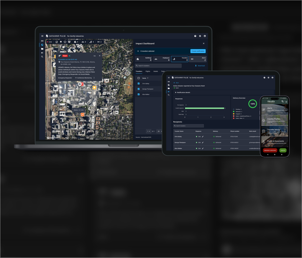
Task: Focus the Search travelers field in Impact Dashboard
Action: click(158, 66)
